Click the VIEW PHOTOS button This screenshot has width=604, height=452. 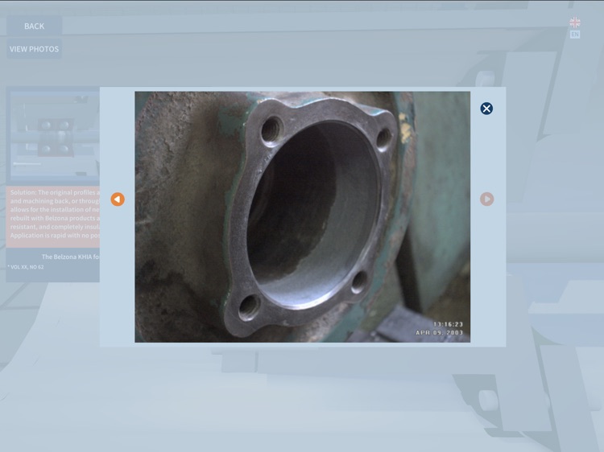tap(35, 49)
